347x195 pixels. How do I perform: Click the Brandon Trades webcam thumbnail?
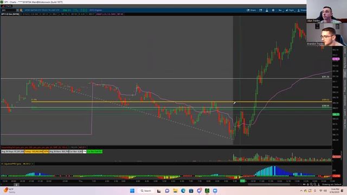(326, 35)
